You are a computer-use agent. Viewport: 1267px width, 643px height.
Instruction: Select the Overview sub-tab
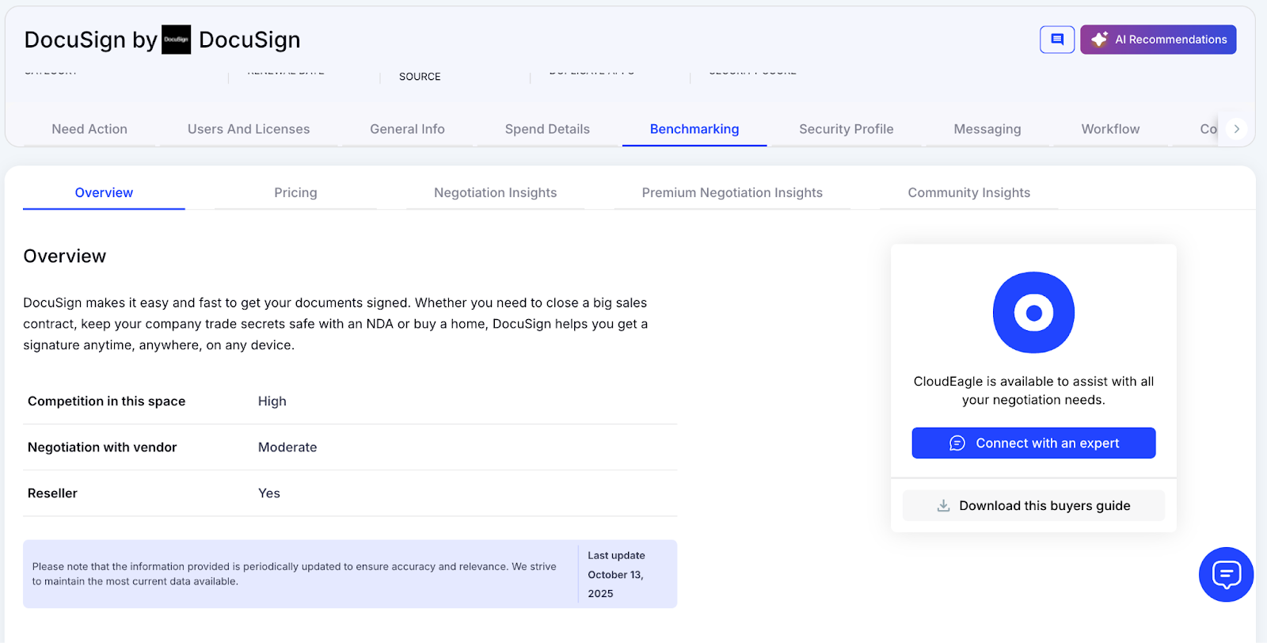[104, 192]
